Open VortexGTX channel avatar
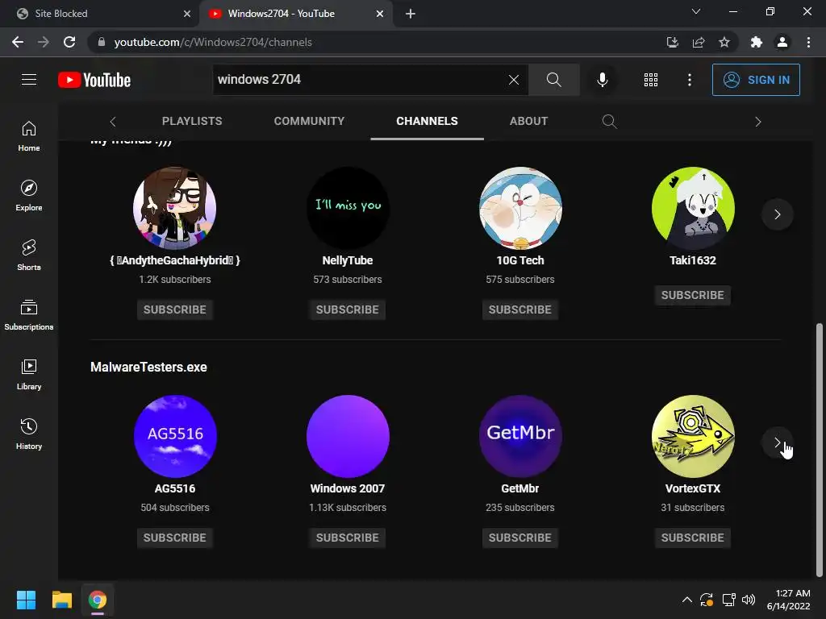Viewport: 826px width, 619px height. [693, 436]
